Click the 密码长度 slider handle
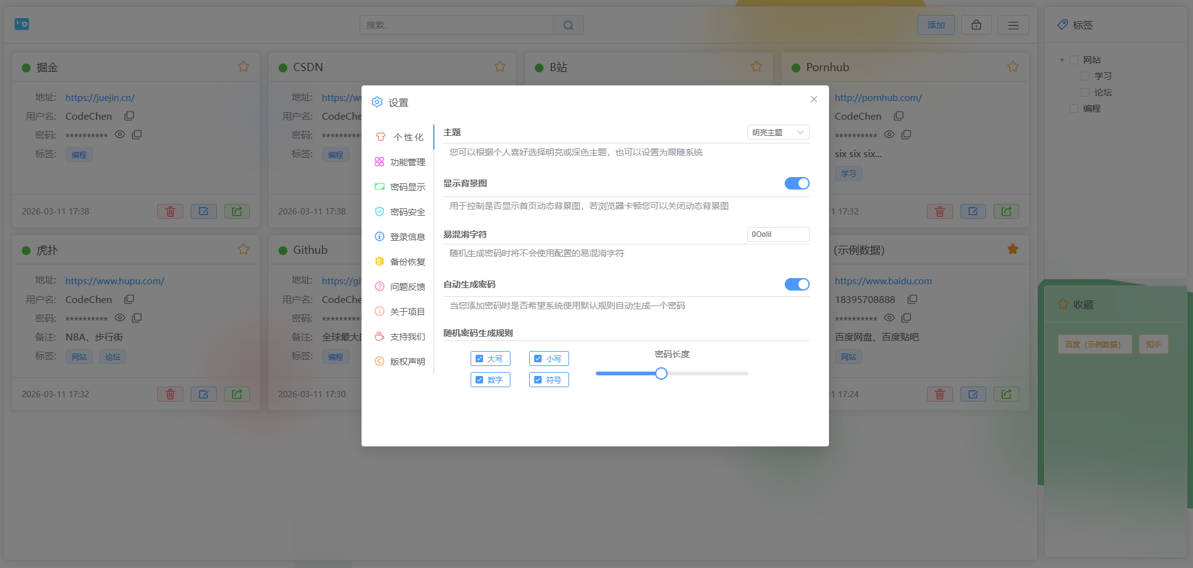 (x=661, y=373)
